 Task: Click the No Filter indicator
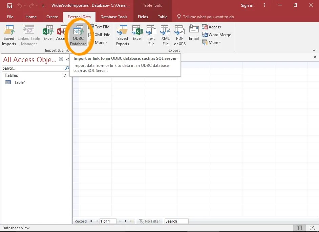click(x=150, y=221)
